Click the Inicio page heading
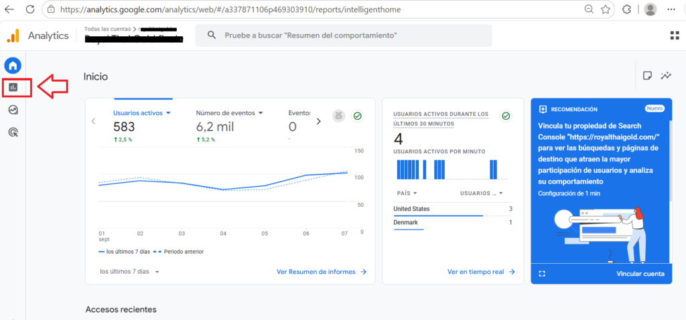 click(x=95, y=76)
